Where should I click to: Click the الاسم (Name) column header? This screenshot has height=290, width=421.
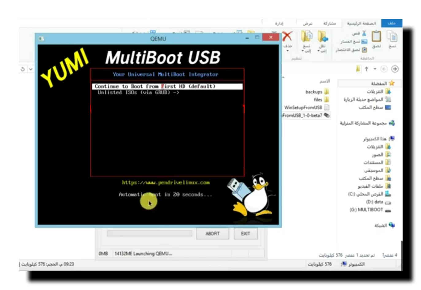(x=325, y=81)
